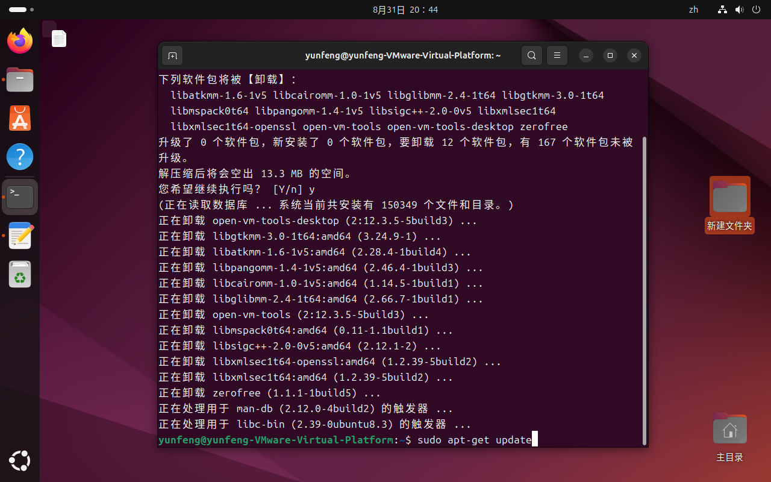Image resolution: width=771 pixels, height=482 pixels.
Task: Open the power icon in top bar
Action: coord(755,10)
